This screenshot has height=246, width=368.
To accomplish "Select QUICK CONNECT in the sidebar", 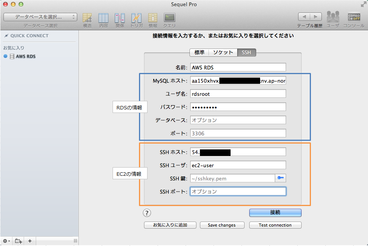I will click(30, 36).
